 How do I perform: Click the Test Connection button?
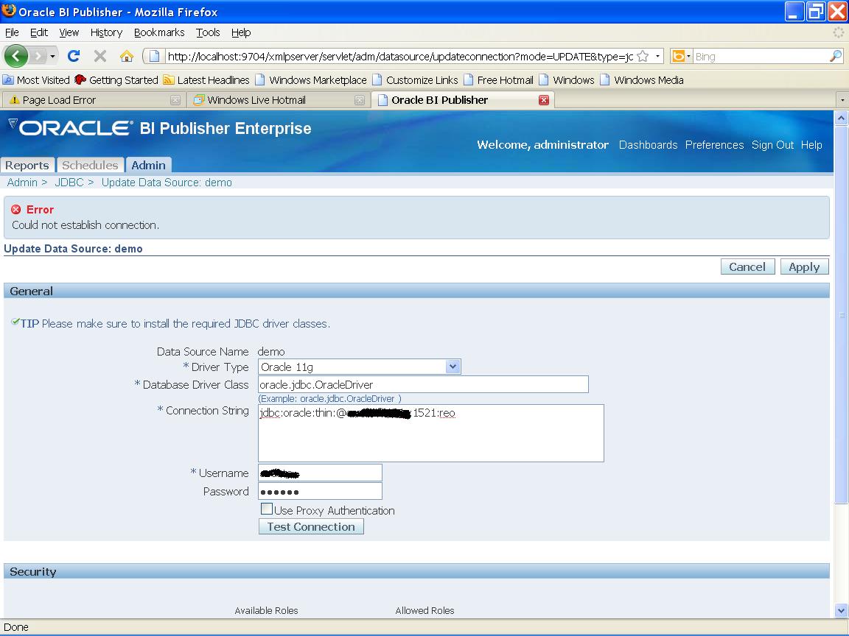(x=311, y=527)
